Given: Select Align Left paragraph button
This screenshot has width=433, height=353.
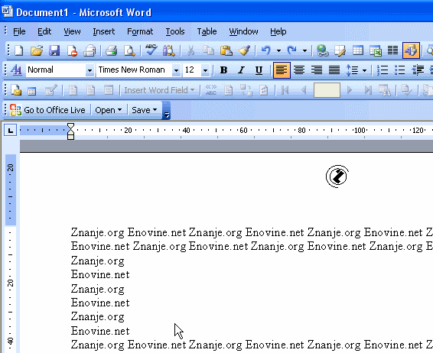Looking at the screenshot, I should click(x=282, y=70).
